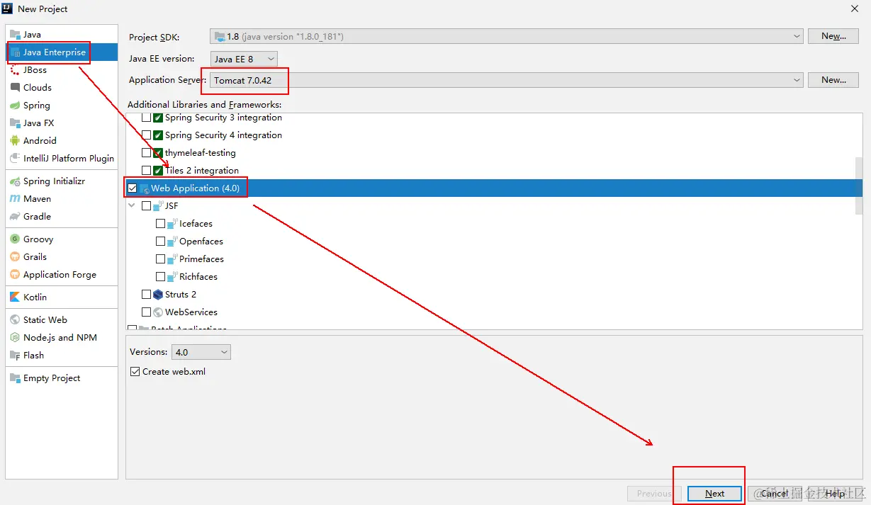Image resolution: width=871 pixels, height=505 pixels.
Task: Select the Java FX icon
Action: pyautogui.click(x=15, y=123)
